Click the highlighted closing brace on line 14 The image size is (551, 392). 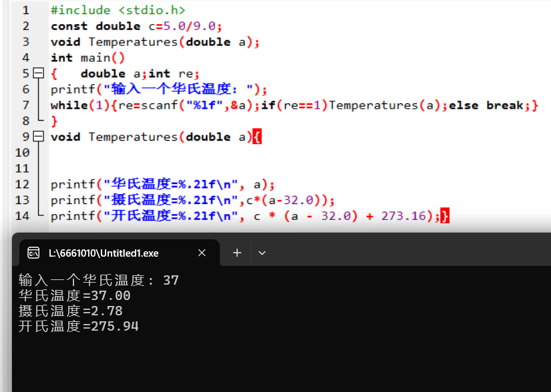pyautogui.click(x=445, y=215)
